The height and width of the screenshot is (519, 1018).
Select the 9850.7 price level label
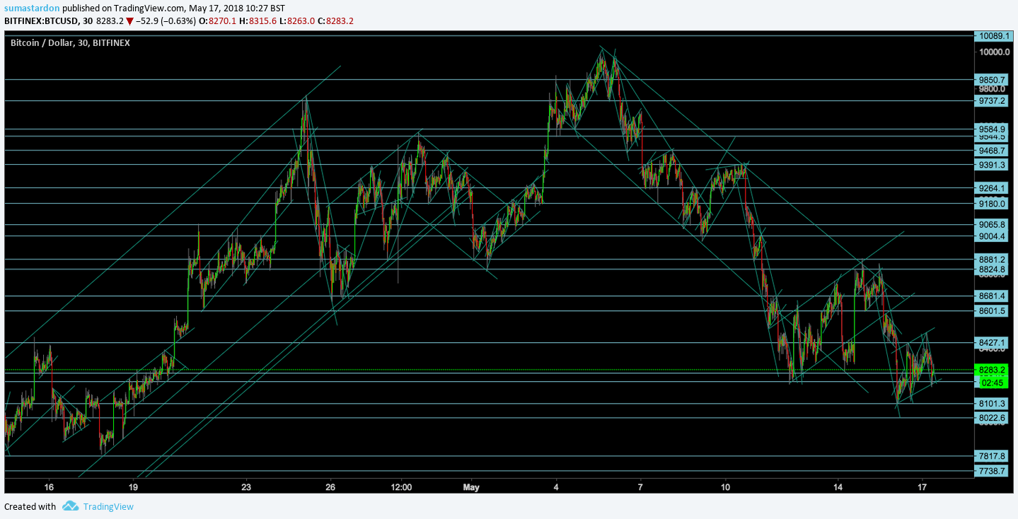click(991, 80)
